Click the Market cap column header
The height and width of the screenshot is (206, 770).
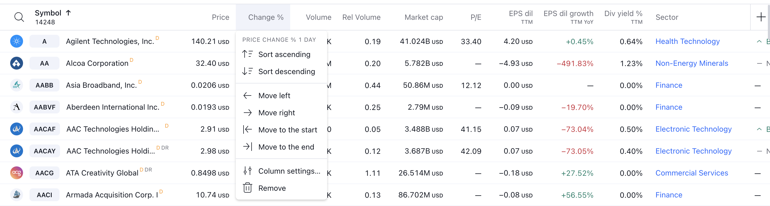[x=423, y=17]
